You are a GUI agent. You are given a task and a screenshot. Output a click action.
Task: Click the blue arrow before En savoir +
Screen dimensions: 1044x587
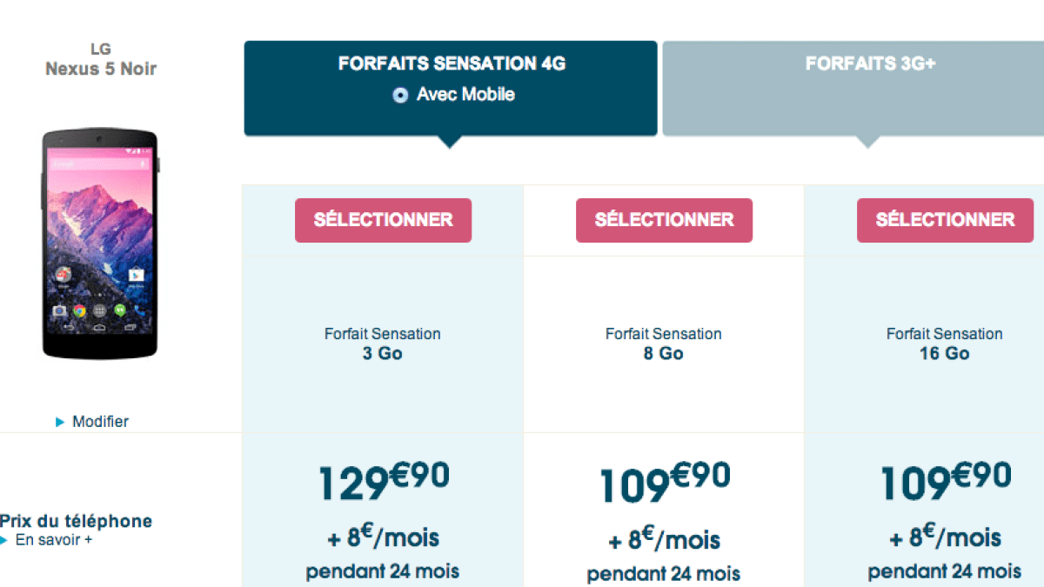4,540
